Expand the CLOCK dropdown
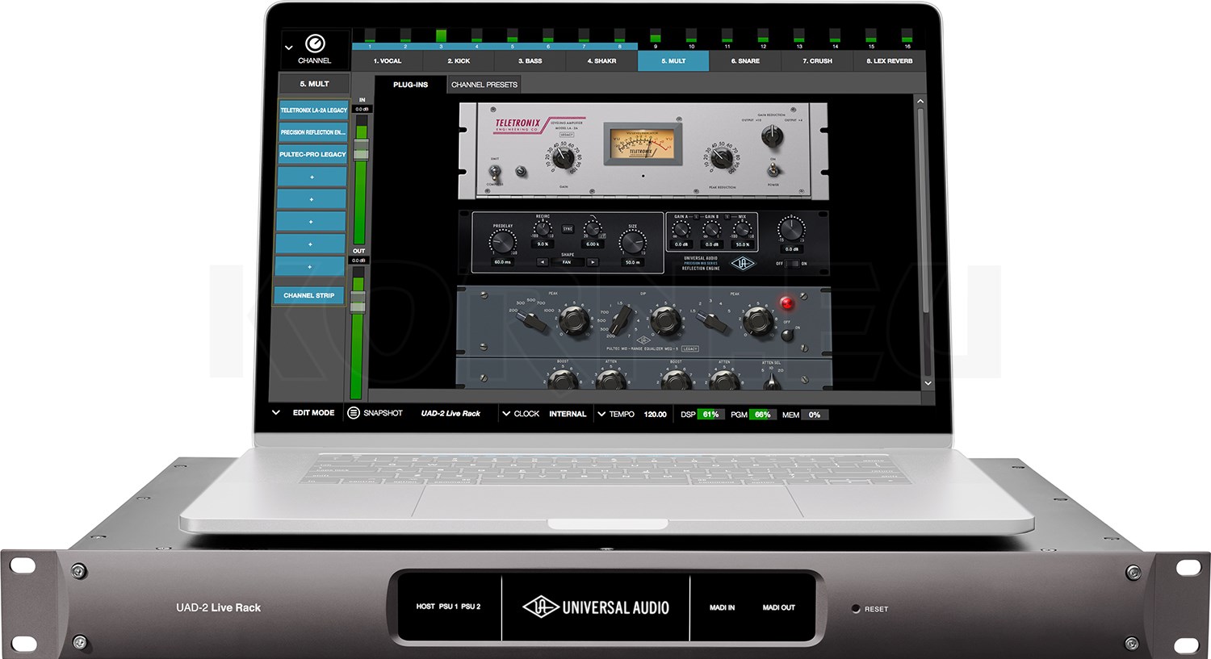The width and height of the screenshot is (1211, 659). pyautogui.click(x=506, y=413)
